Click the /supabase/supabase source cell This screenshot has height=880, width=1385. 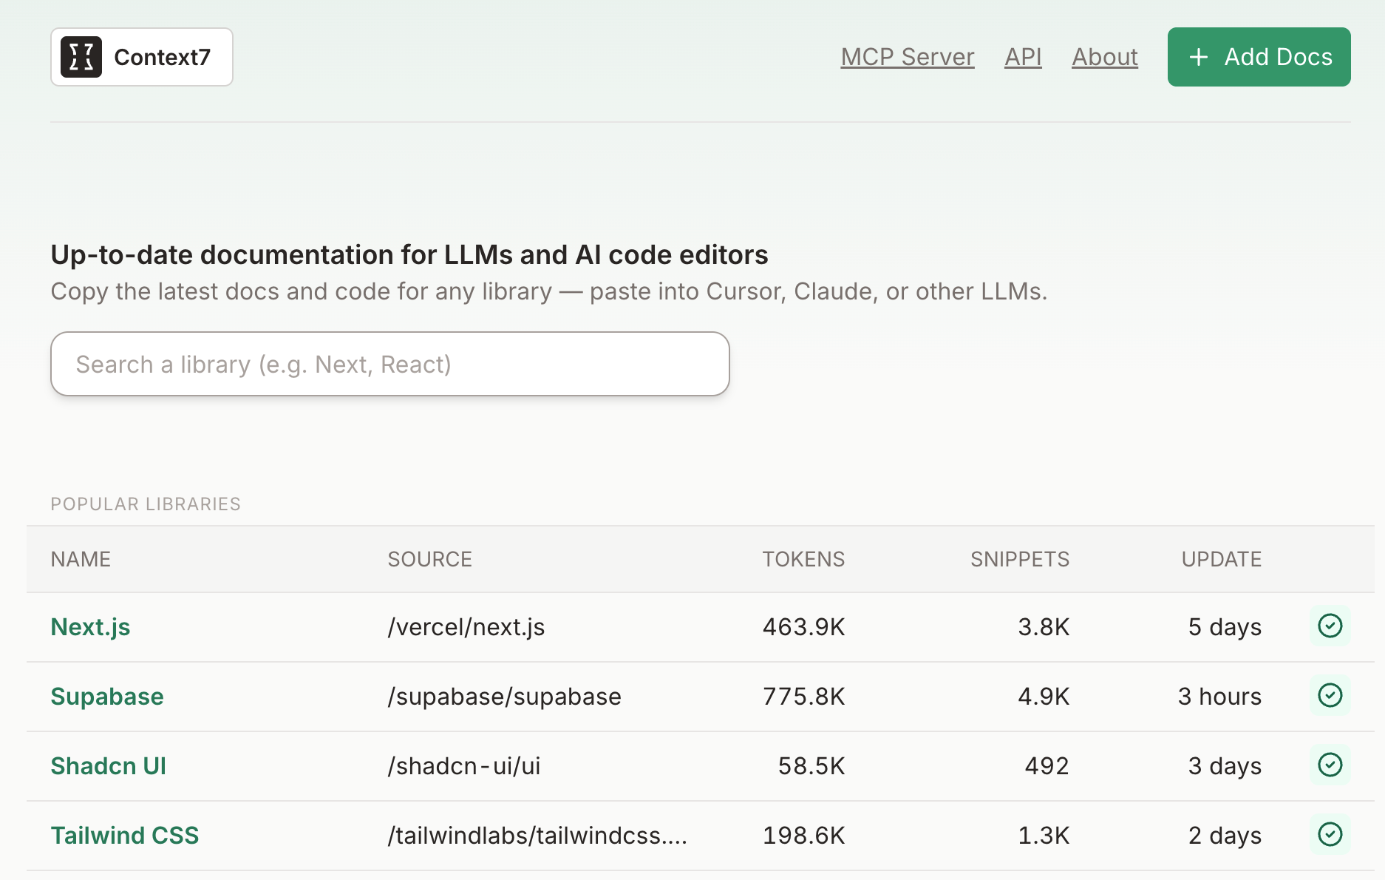[x=505, y=697]
